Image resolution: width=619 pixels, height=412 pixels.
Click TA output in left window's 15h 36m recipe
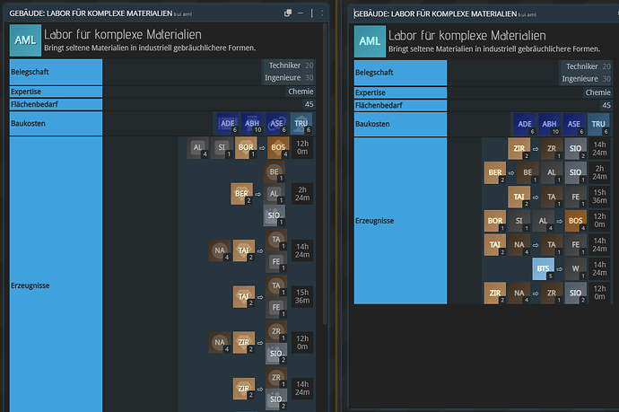(276, 285)
